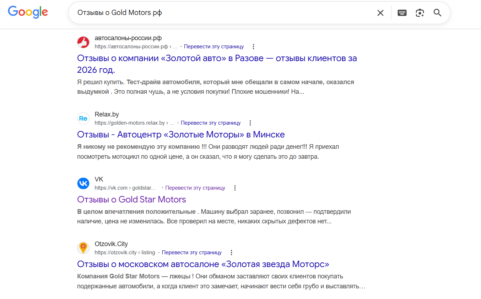Click the snippet "Компания Gold Star Motors — лжецы"
This screenshot has height=299, width=481.
(221, 281)
